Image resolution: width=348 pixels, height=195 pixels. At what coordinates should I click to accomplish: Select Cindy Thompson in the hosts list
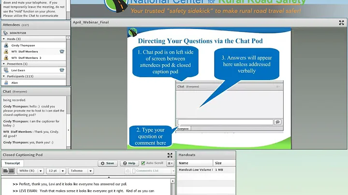click(x=23, y=45)
